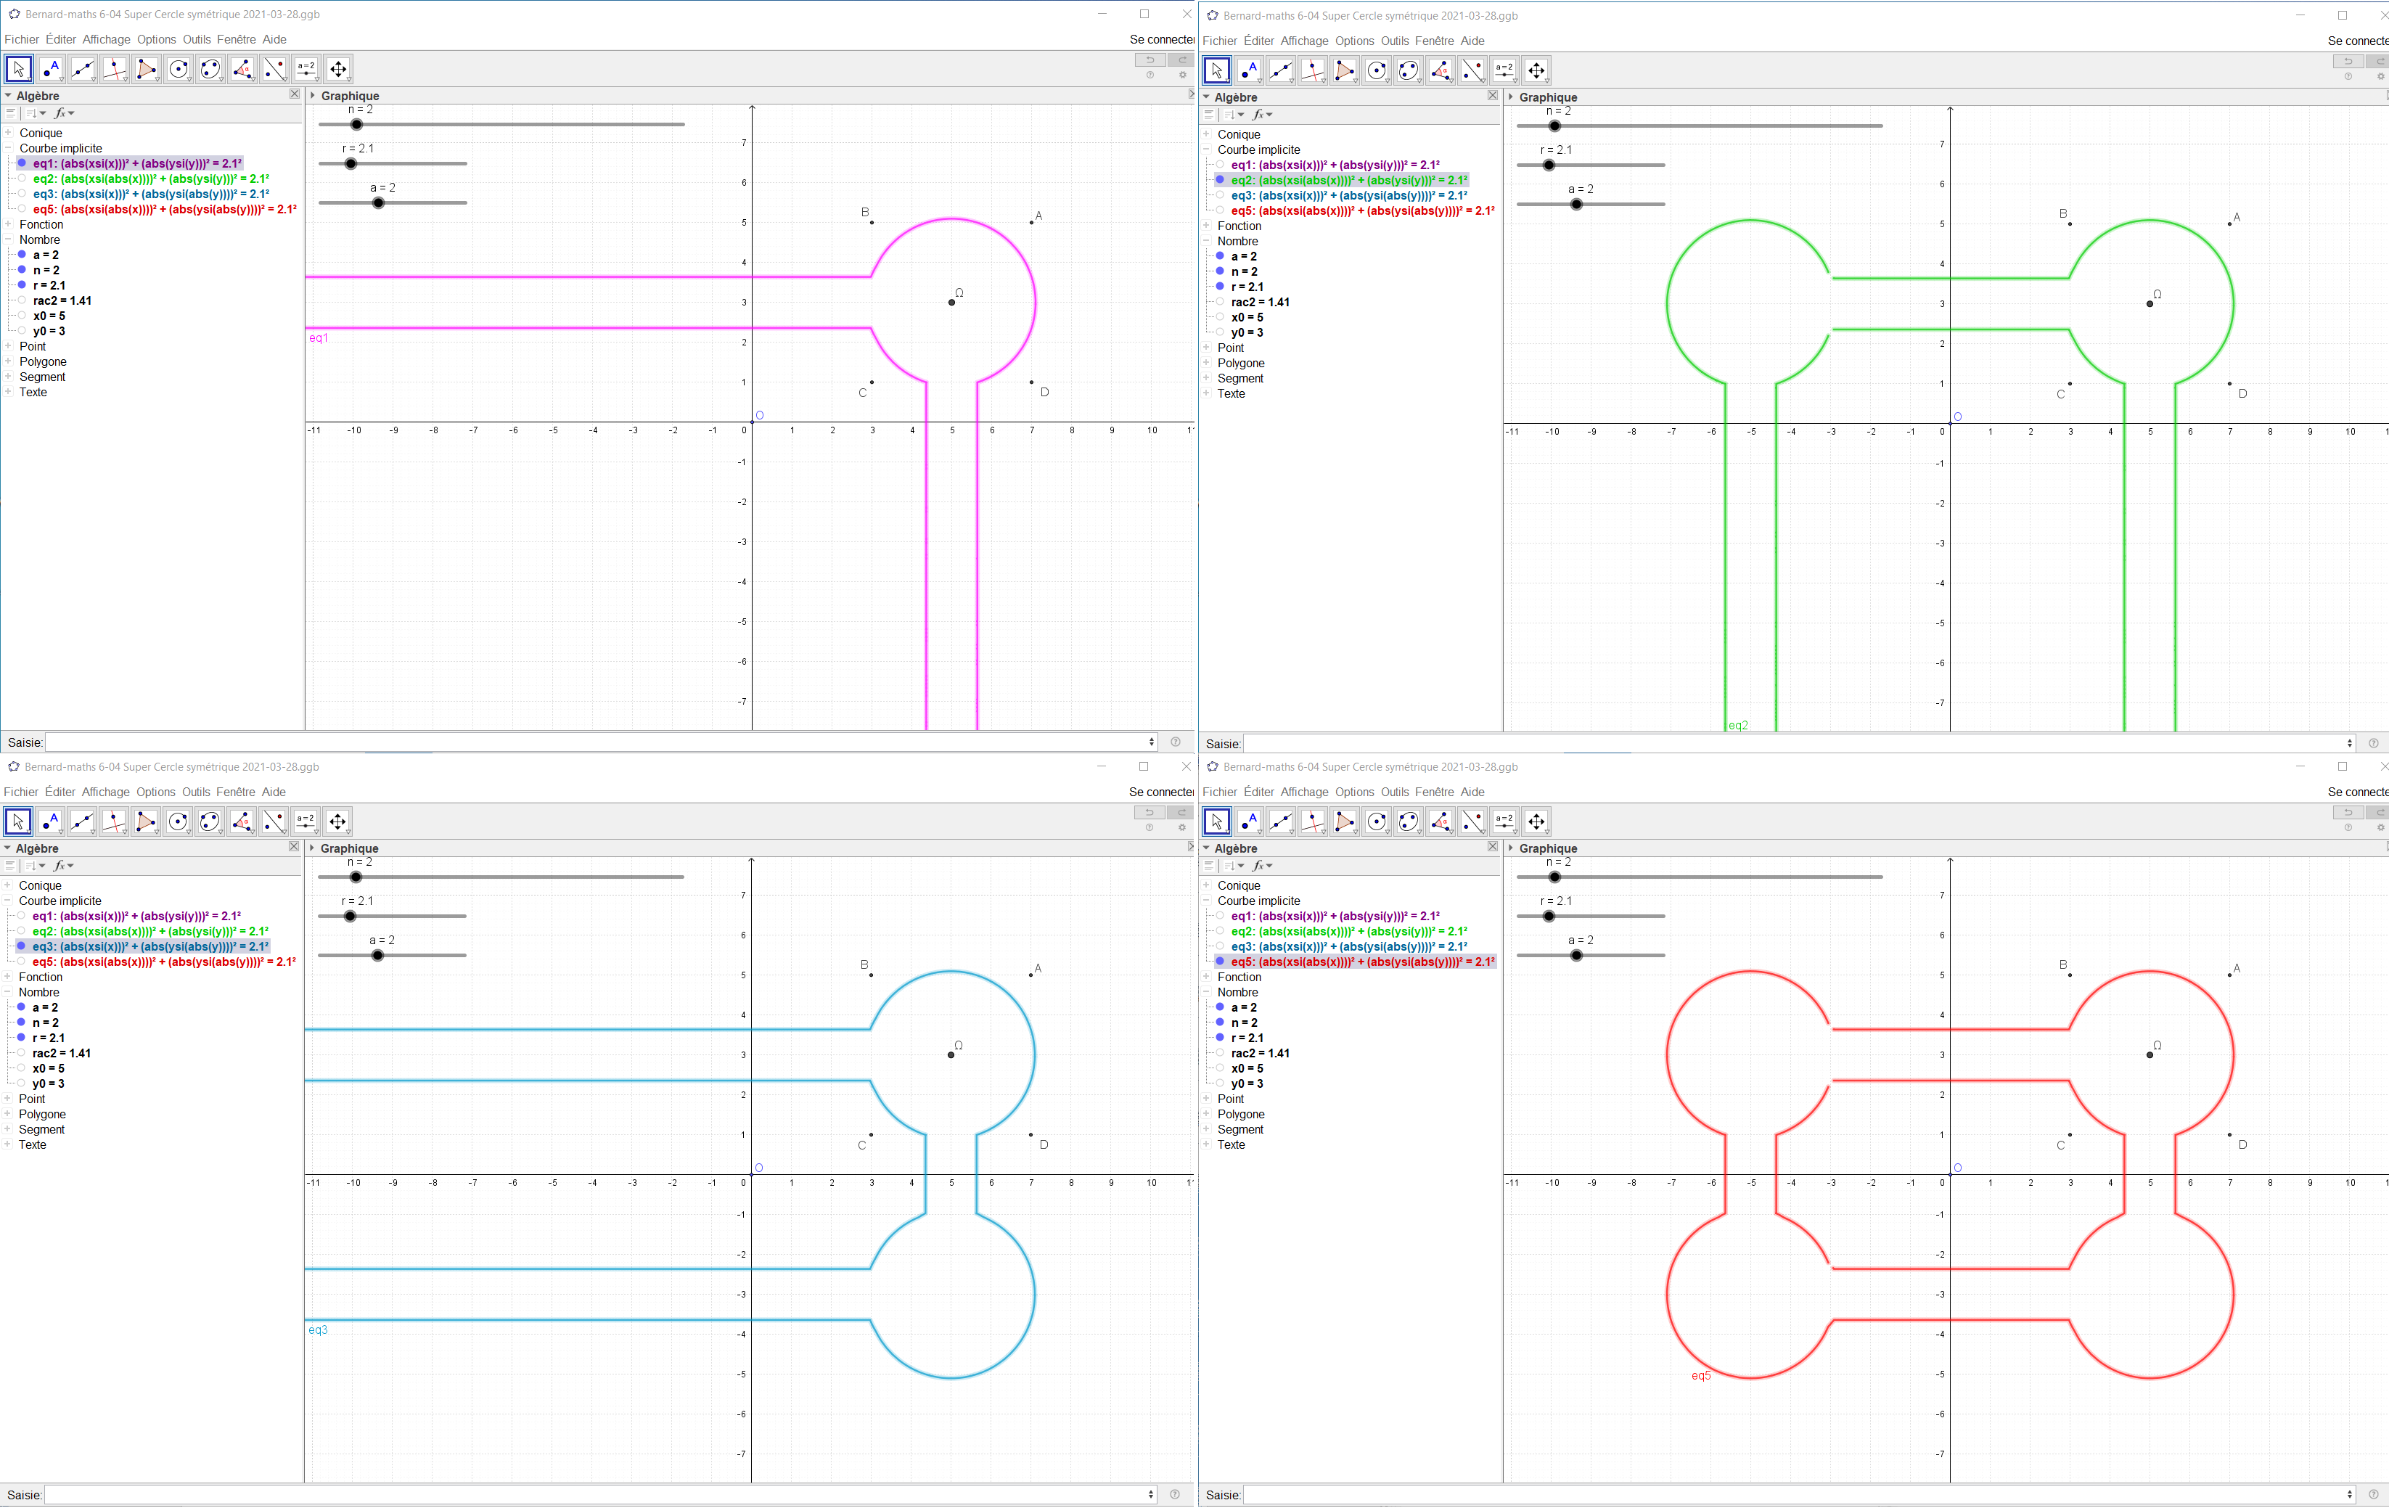This screenshot has width=2389, height=1508.
Task: Expand Conique tree node in magenta-curve window
Action: [x=8, y=133]
